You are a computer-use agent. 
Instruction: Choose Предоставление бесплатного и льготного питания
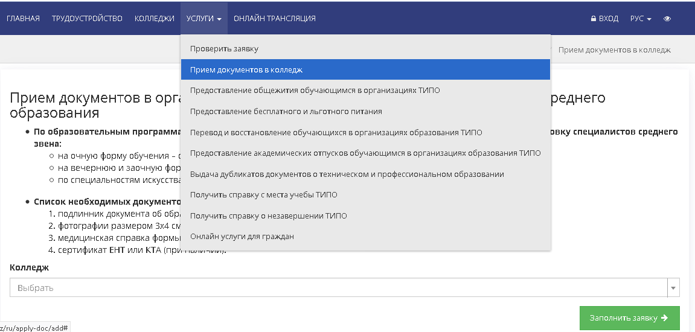point(286,112)
